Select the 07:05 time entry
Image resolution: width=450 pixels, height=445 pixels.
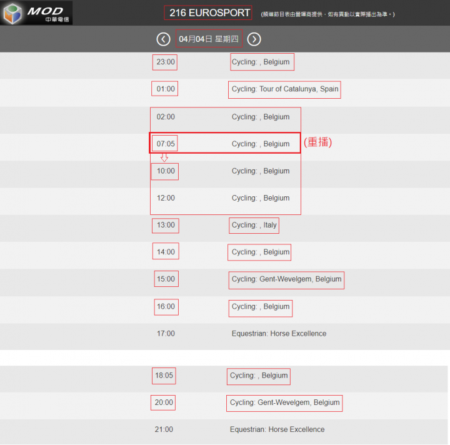[166, 144]
